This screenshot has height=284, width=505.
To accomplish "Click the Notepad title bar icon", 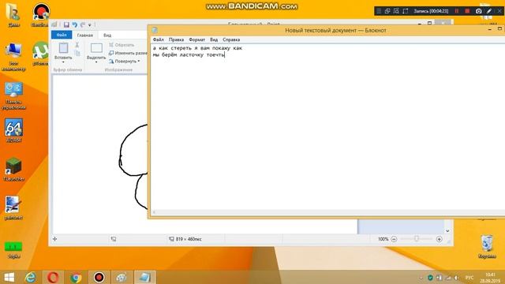I will click(x=155, y=30).
